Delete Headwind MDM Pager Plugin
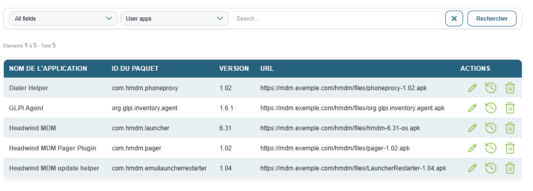533x191 pixels. [510, 148]
